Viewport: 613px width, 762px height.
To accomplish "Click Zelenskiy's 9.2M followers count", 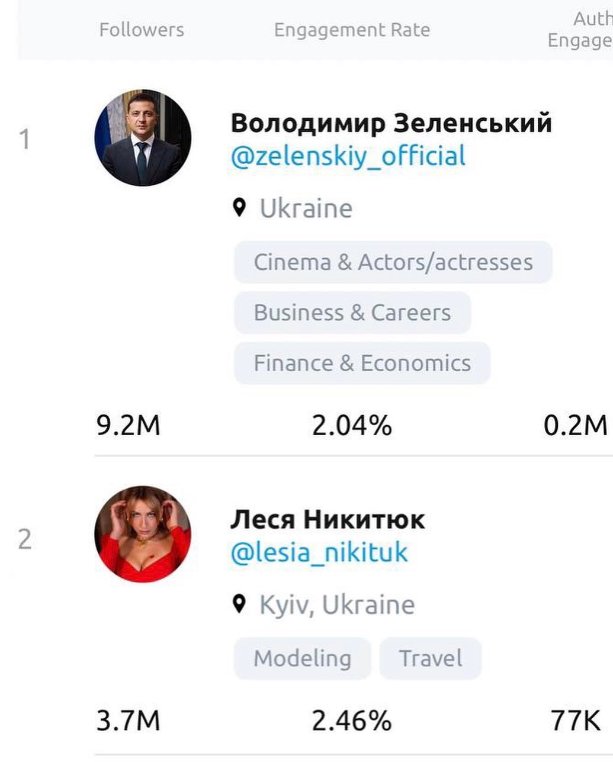I will [130, 424].
